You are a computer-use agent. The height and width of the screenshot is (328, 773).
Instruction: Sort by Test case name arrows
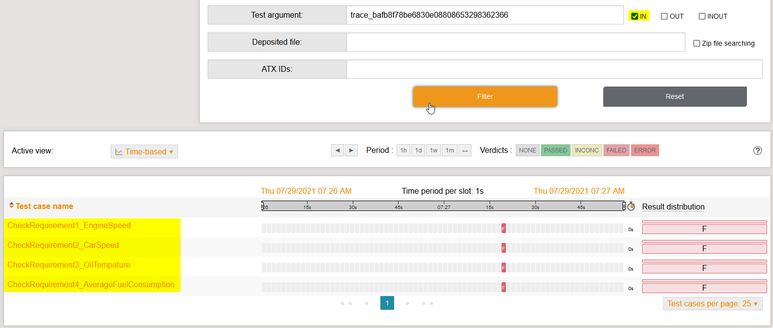[x=11, y=206]
